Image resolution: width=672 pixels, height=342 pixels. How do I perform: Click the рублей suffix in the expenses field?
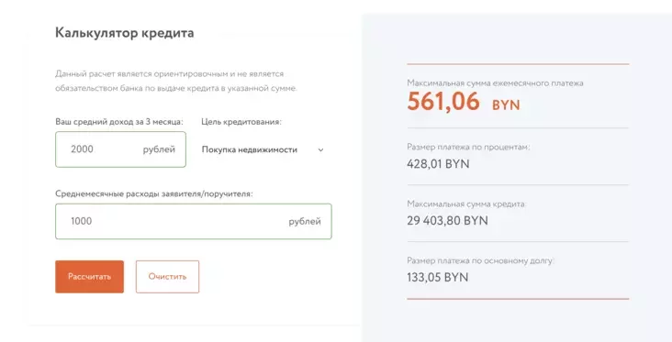[305, 221]
